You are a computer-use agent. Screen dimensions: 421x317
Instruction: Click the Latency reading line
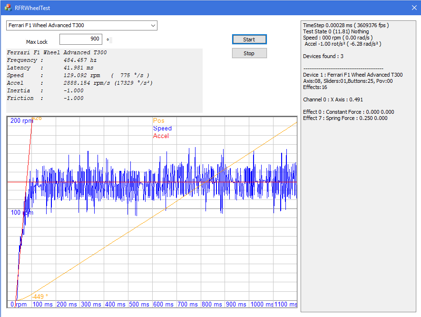[50, 68]
